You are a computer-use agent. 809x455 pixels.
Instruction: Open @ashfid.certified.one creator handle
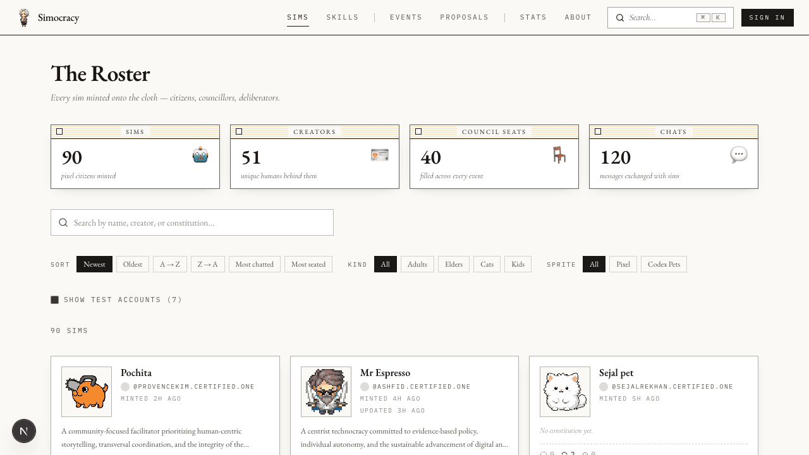[x=422, y=387]
